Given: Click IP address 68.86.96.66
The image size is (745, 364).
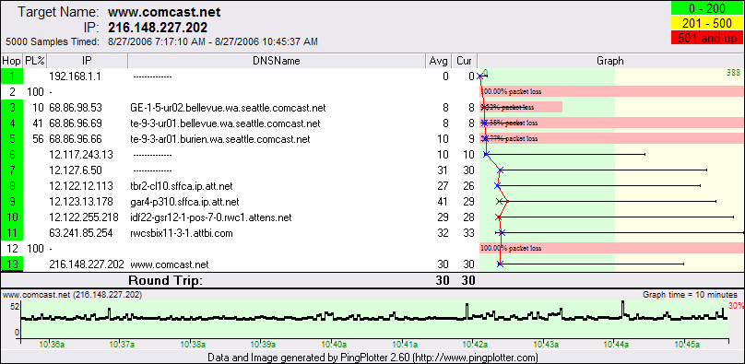Looking at the screenshot, I should 75,139.
